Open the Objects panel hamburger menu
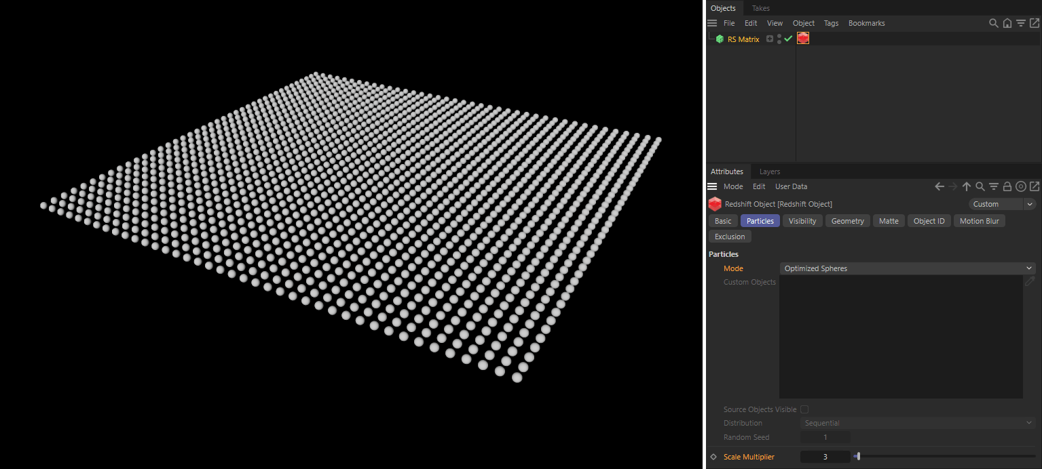Image resolution: width=1042 pixels, height=469 pixels. (711, 22)
